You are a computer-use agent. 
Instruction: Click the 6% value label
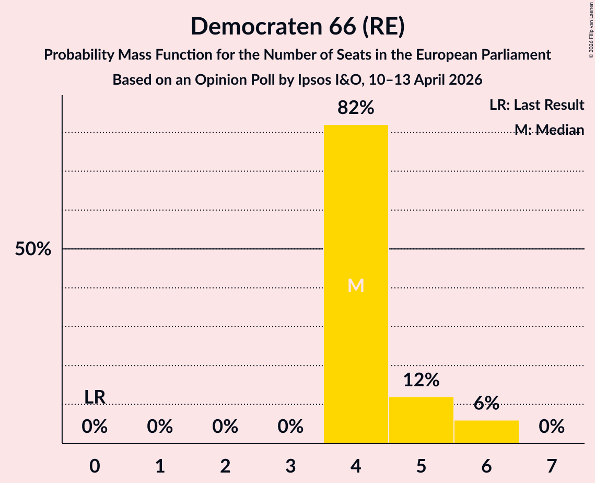[486, 403]
